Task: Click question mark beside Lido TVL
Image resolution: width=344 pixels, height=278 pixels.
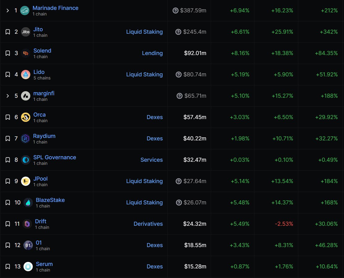Action: click(179, 75)
